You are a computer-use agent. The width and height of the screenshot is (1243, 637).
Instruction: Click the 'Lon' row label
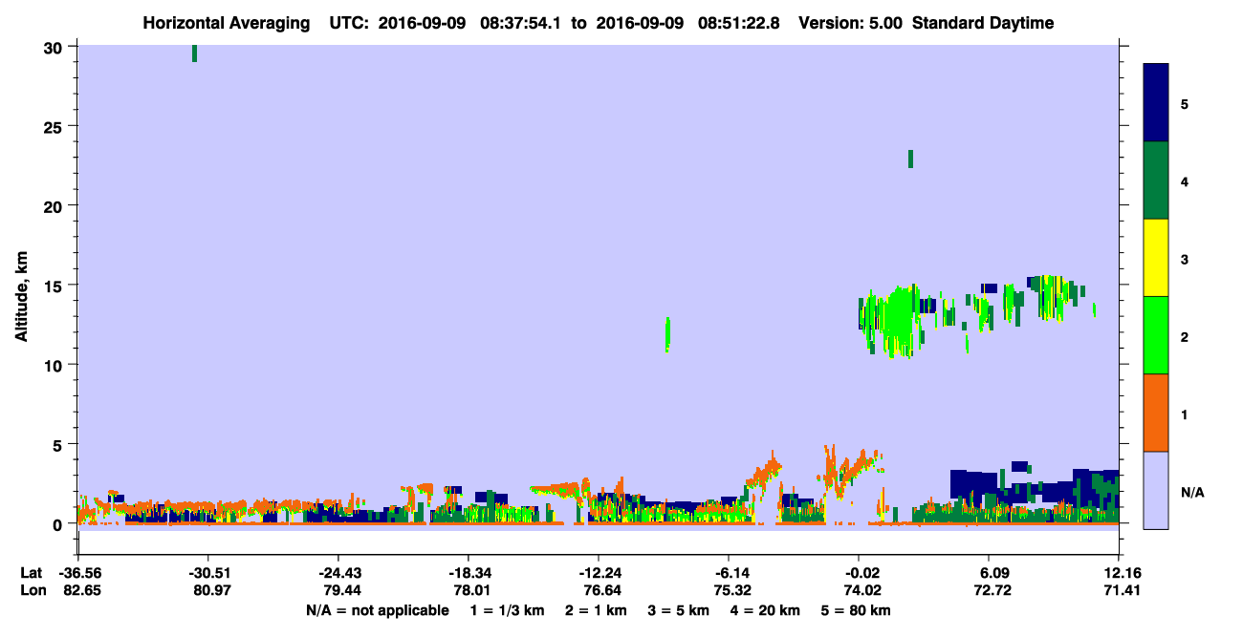(32, 591)
